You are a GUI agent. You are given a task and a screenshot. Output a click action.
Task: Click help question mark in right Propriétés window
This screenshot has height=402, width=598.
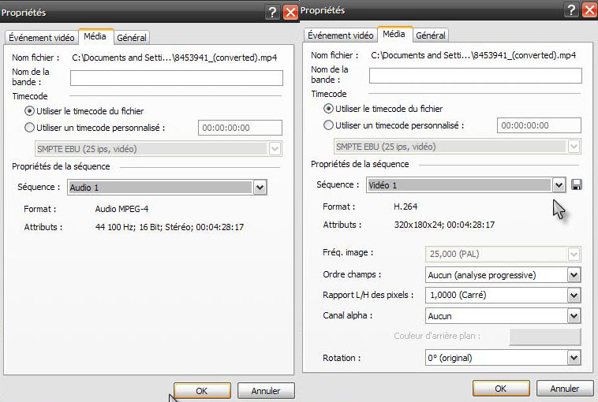tap(571, 10)
